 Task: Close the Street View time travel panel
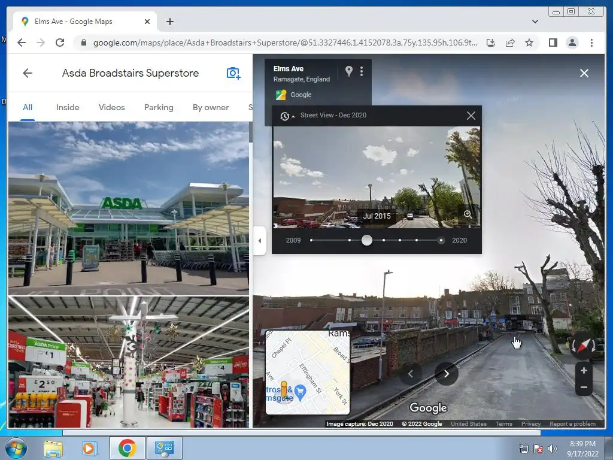(x=471, y=116)
